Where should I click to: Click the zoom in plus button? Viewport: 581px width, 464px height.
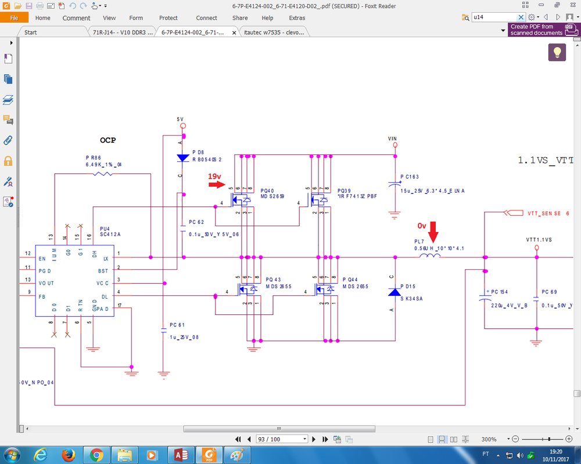pyautogui.click(x=569, y=439)
